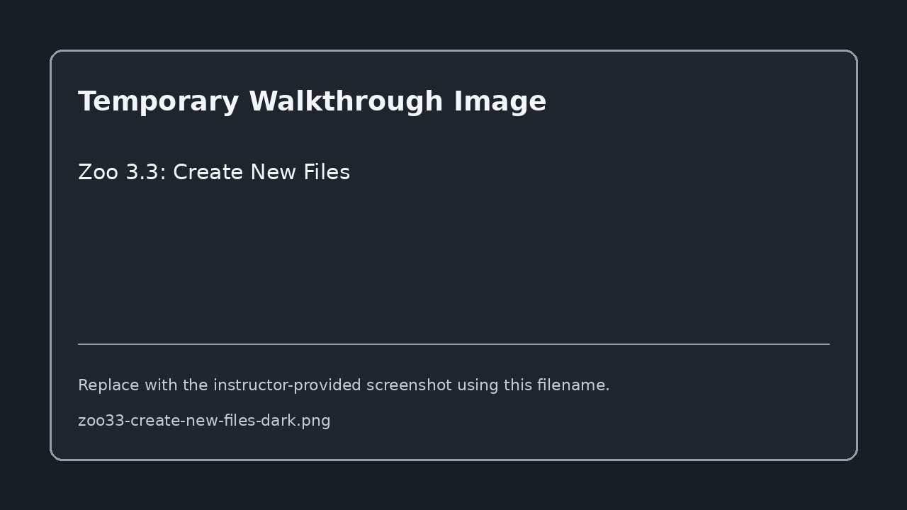This screenshot has width=907, height=510.
Task: Click the word Walkthrough in the heading
Action: (x=347, y=101)
